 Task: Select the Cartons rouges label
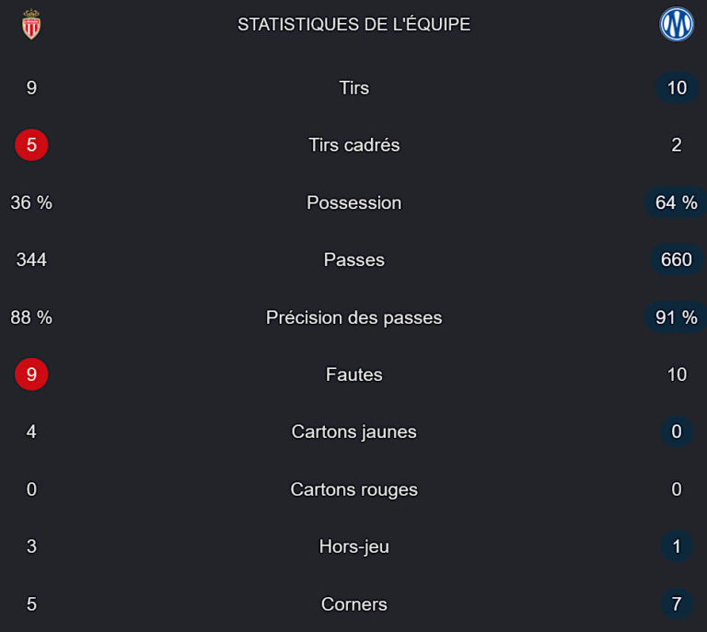[353, 489]
